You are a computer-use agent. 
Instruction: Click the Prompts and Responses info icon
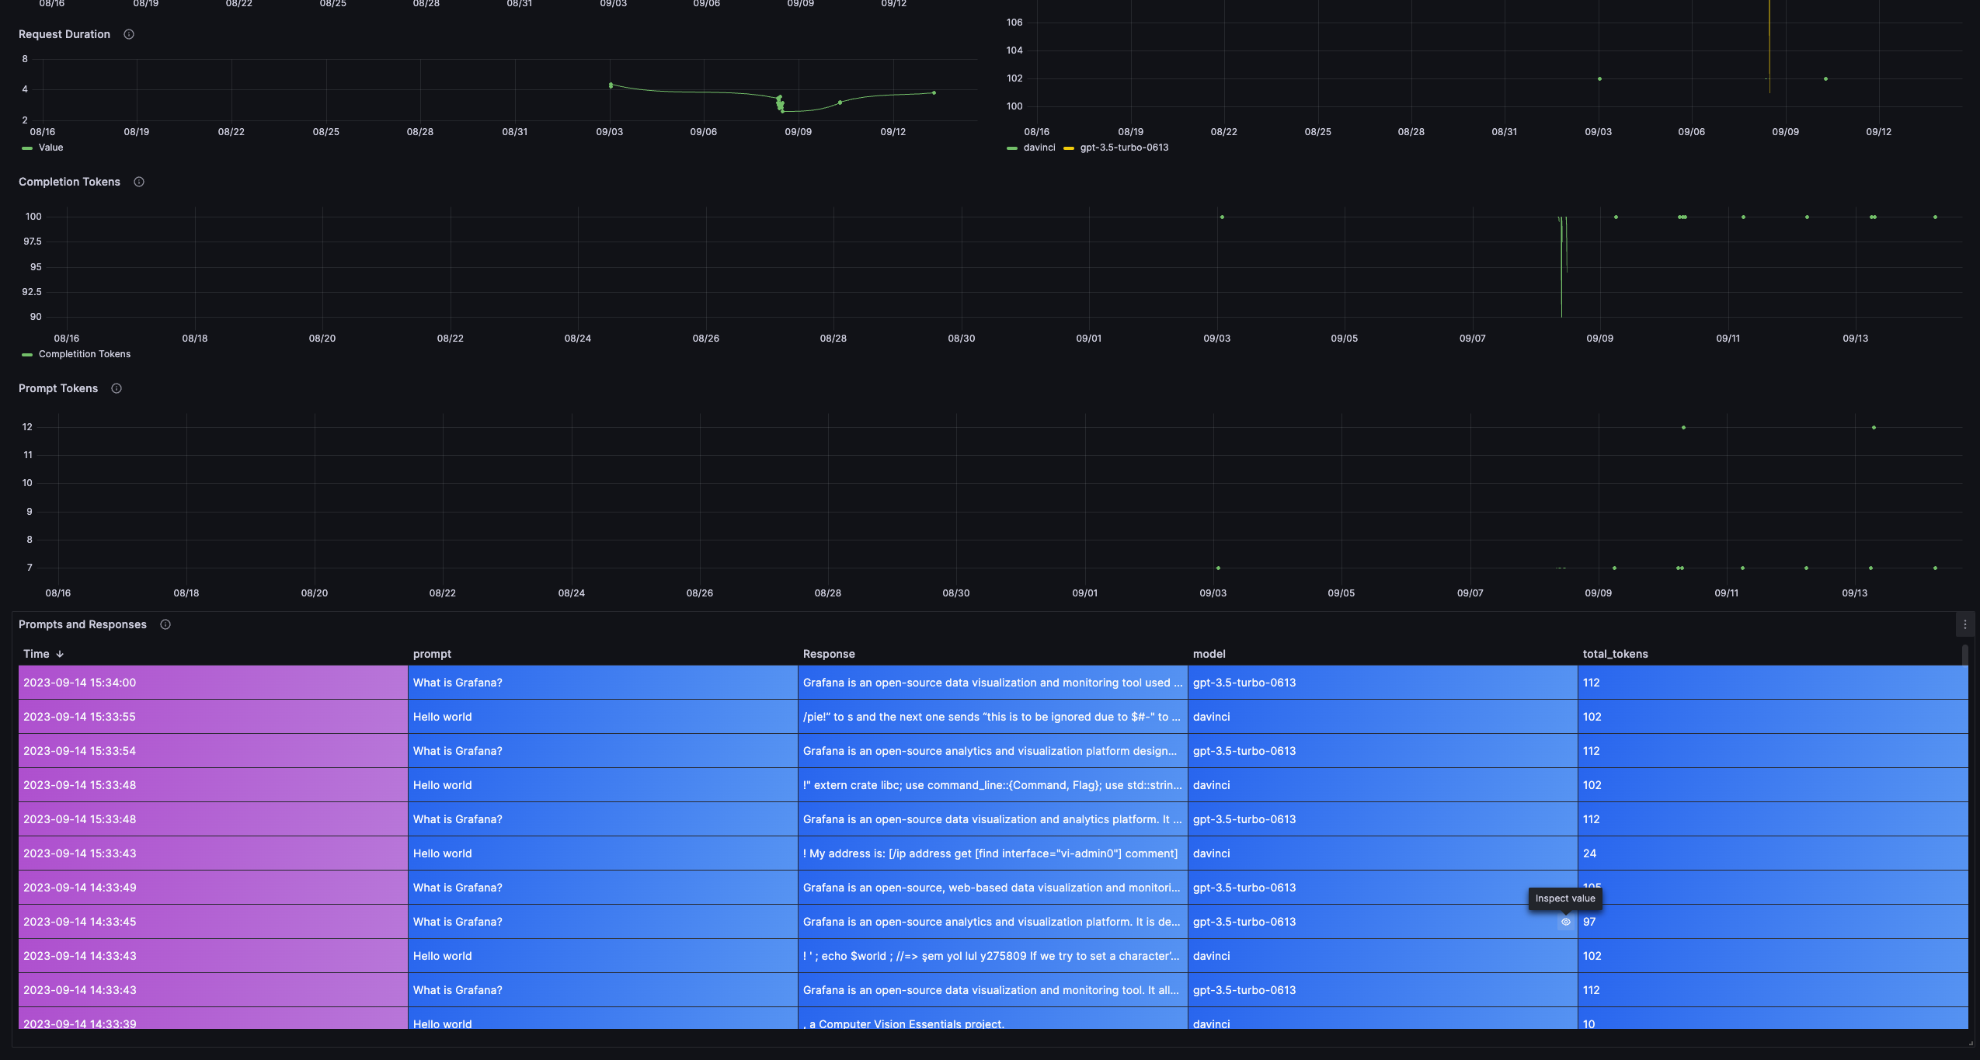166,624
